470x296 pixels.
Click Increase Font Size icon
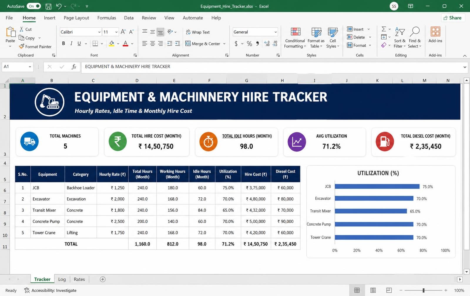[x=123, y=32]
